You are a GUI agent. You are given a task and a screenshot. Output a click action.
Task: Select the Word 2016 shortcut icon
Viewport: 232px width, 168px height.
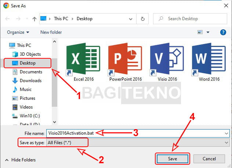coord(209,59)
